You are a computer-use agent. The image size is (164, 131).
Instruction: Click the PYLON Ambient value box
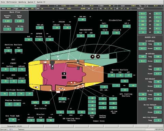coord(56,28)
